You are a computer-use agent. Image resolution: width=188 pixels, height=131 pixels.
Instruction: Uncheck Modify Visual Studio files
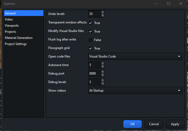(x=90, y=31)
